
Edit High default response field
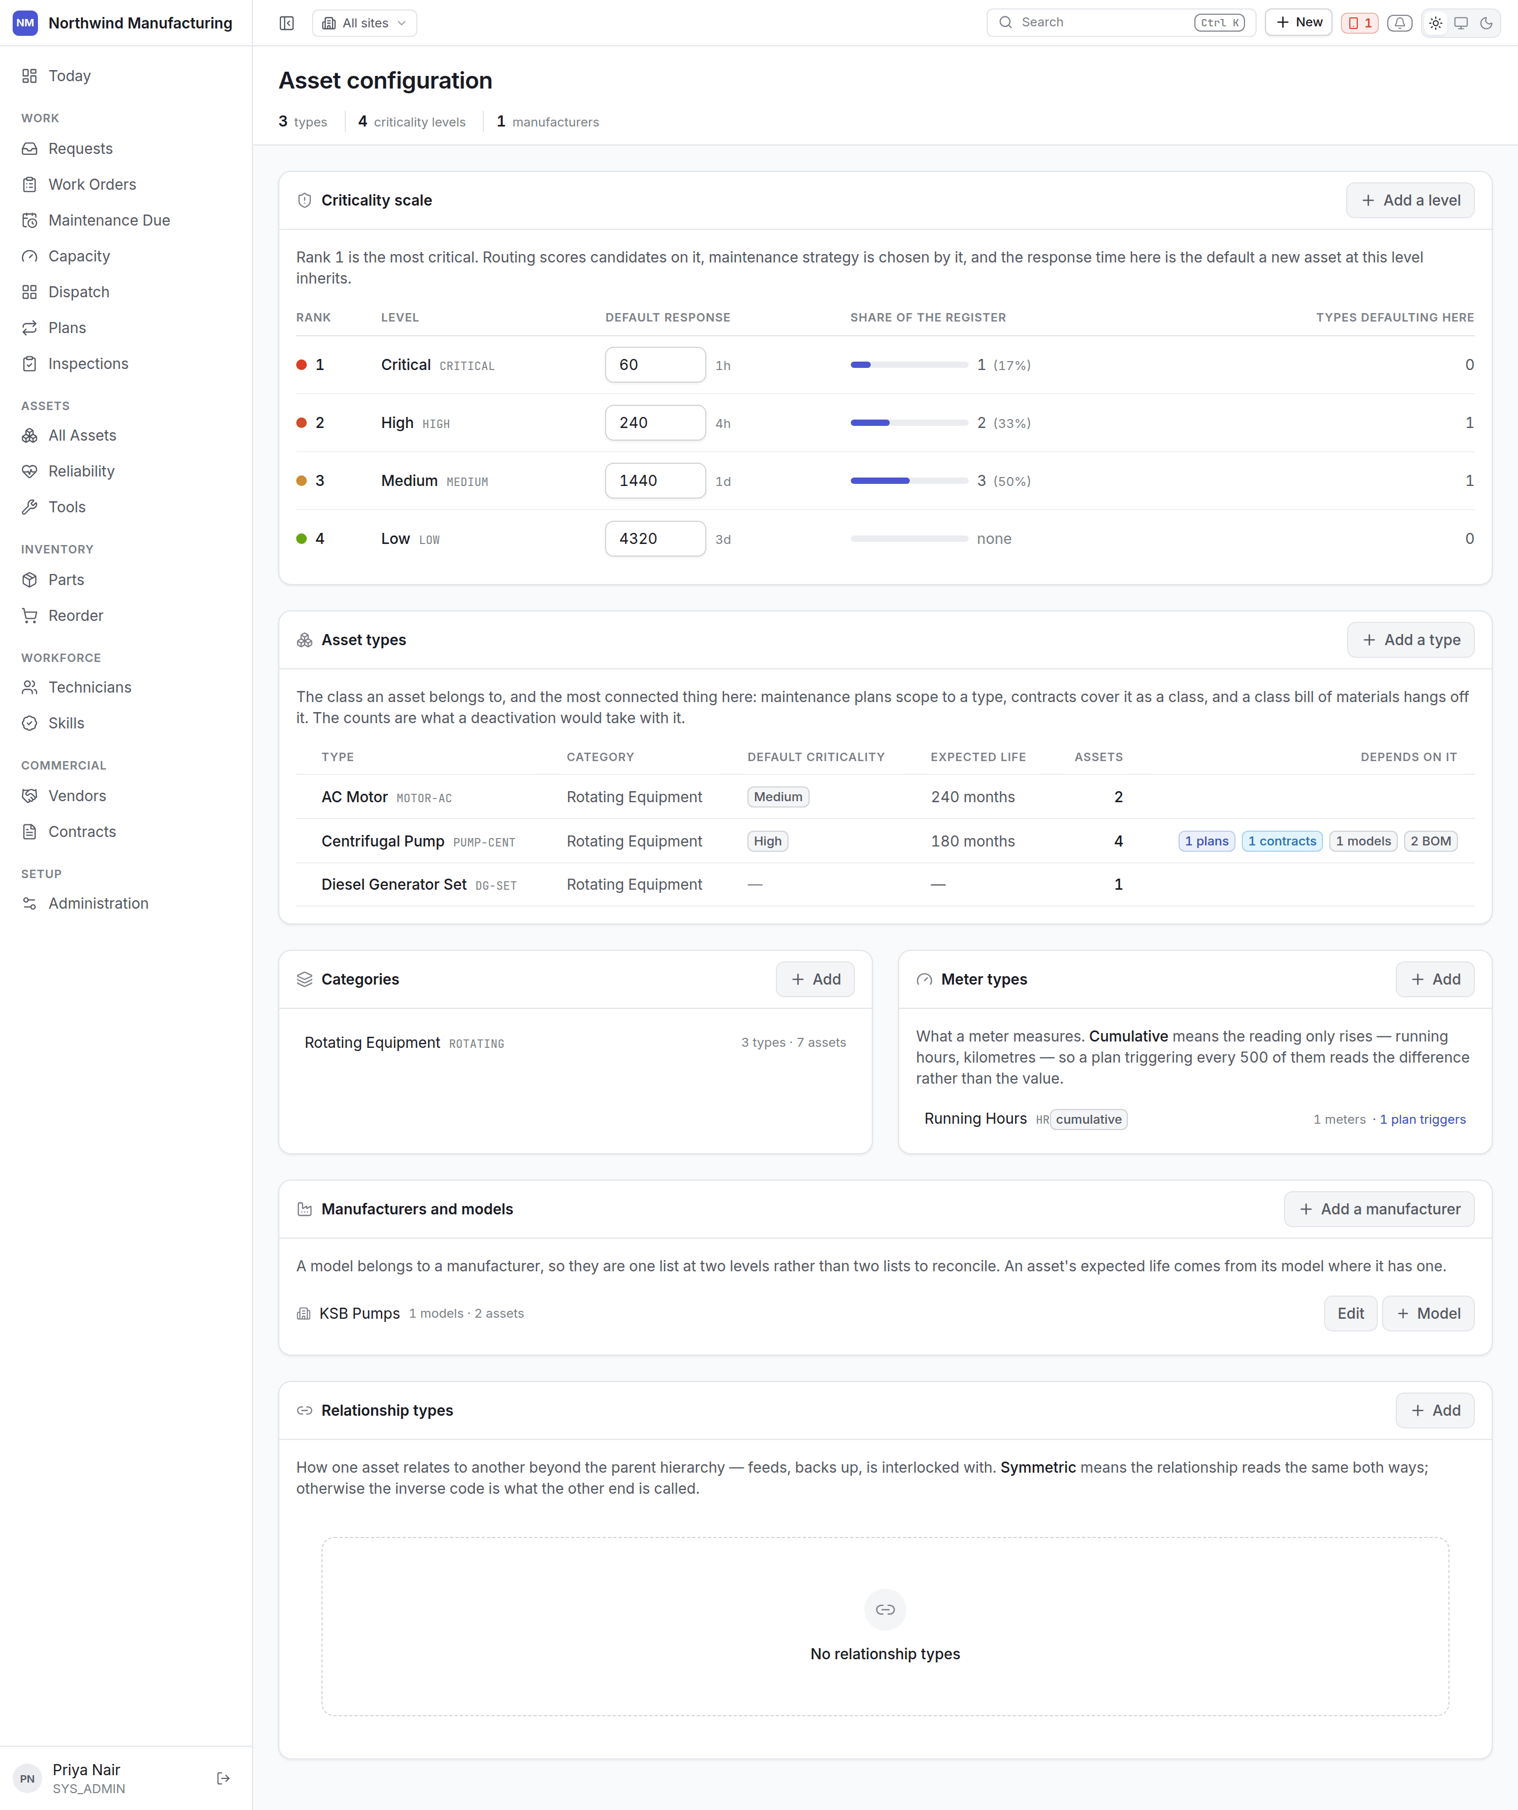click(655, 422)
